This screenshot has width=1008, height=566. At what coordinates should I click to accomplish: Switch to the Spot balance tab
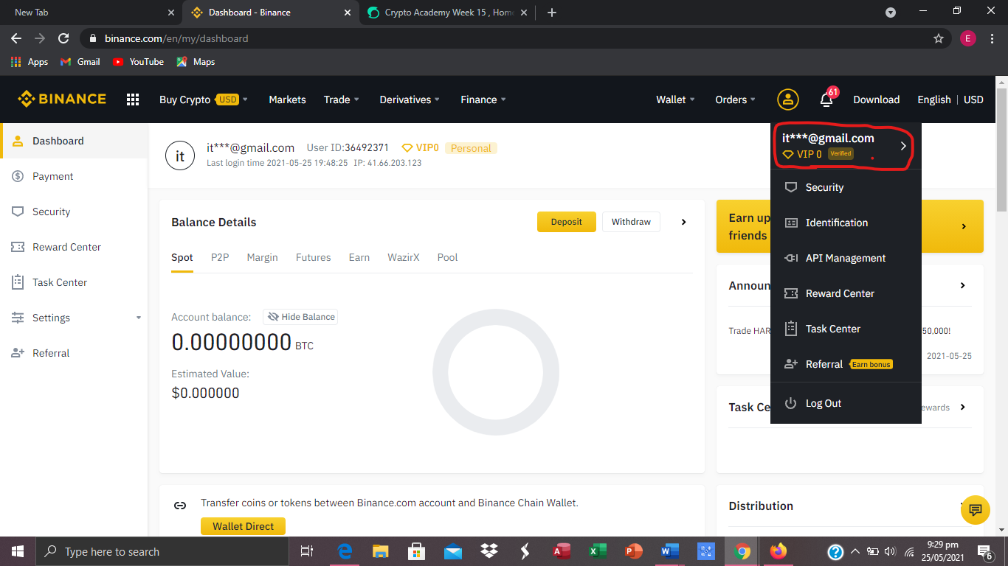(182, 257)
